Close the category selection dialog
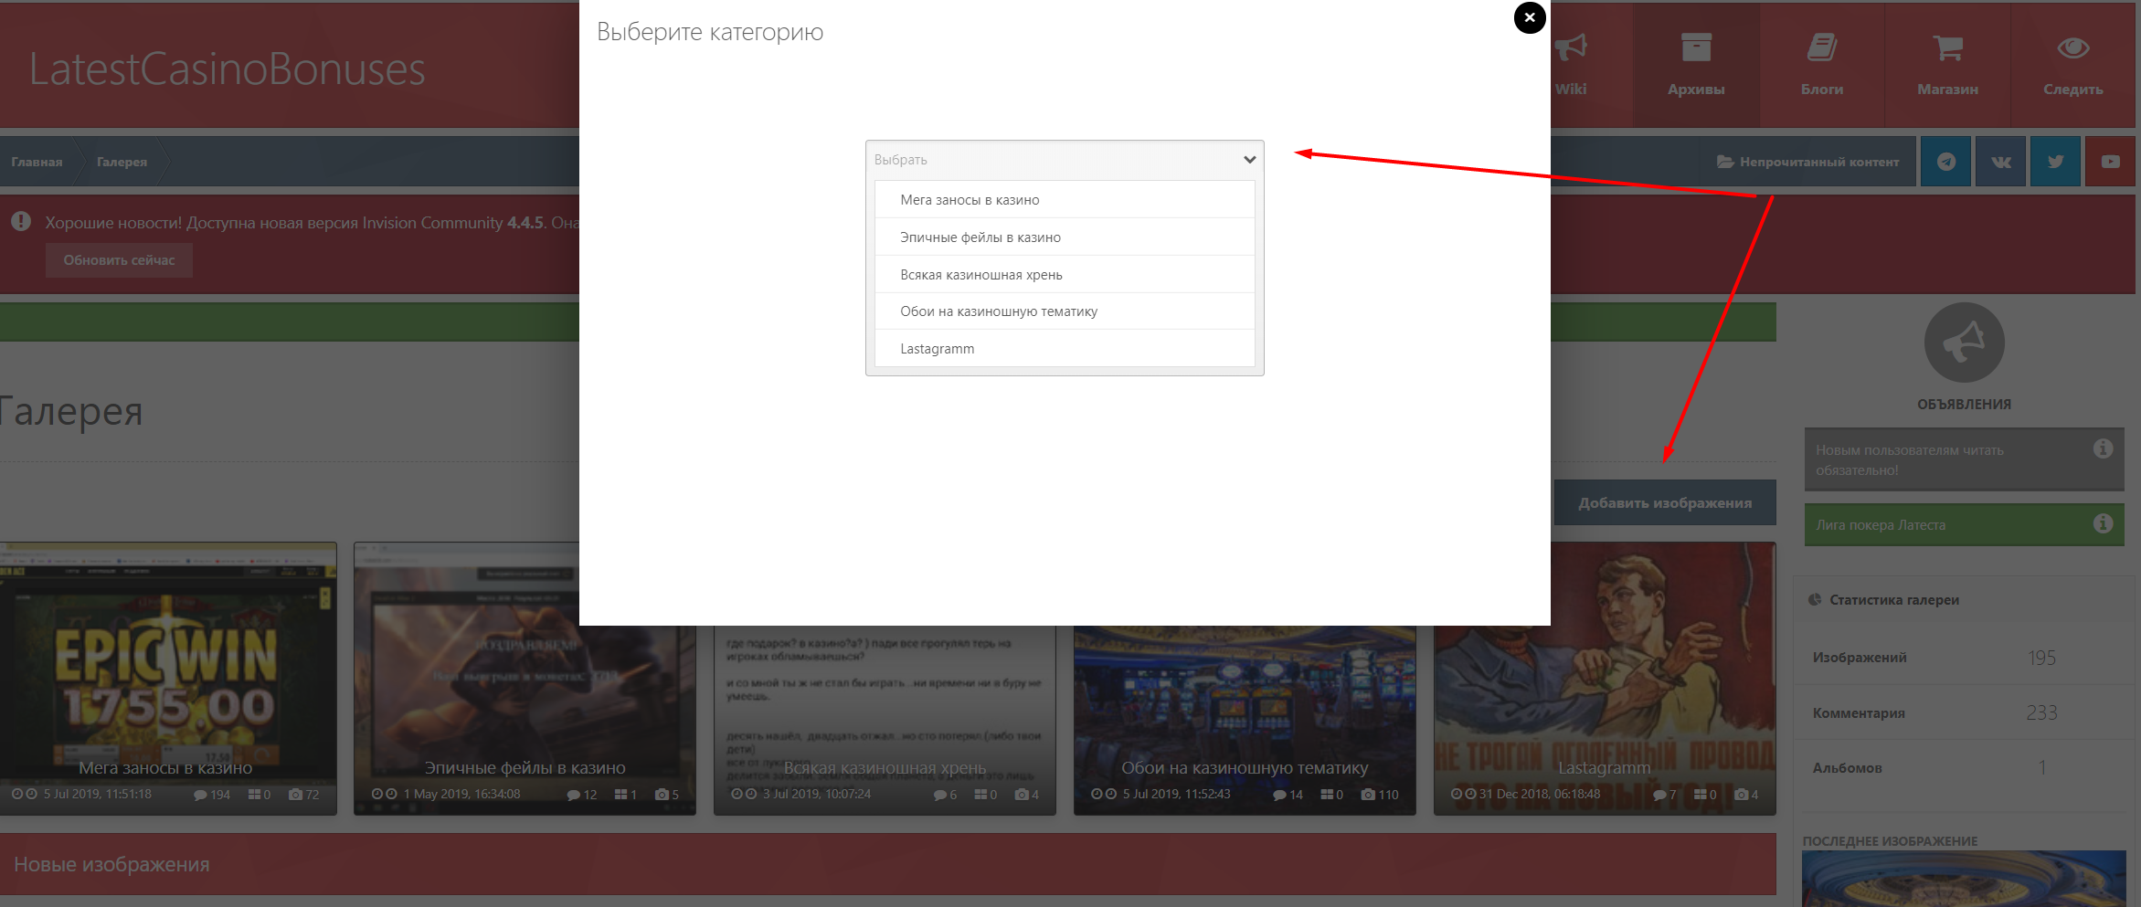The width and height of the screenshot is (2141, 907). (1529, 18)
